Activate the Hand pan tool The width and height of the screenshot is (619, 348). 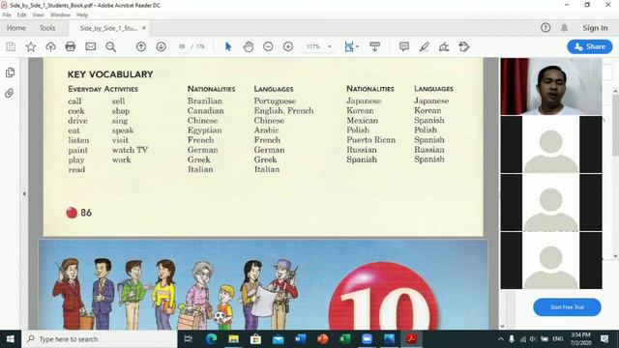[x=248, y=46]
